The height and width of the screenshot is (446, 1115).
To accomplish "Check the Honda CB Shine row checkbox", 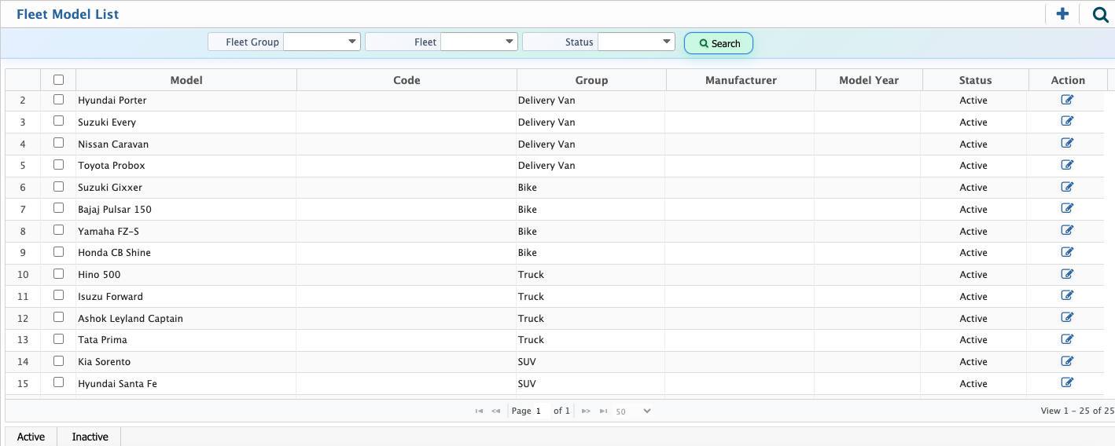I will (x=58, y=252).
